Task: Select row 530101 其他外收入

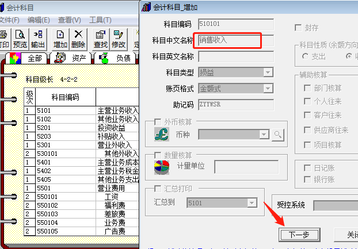Action: click(81, 154)
